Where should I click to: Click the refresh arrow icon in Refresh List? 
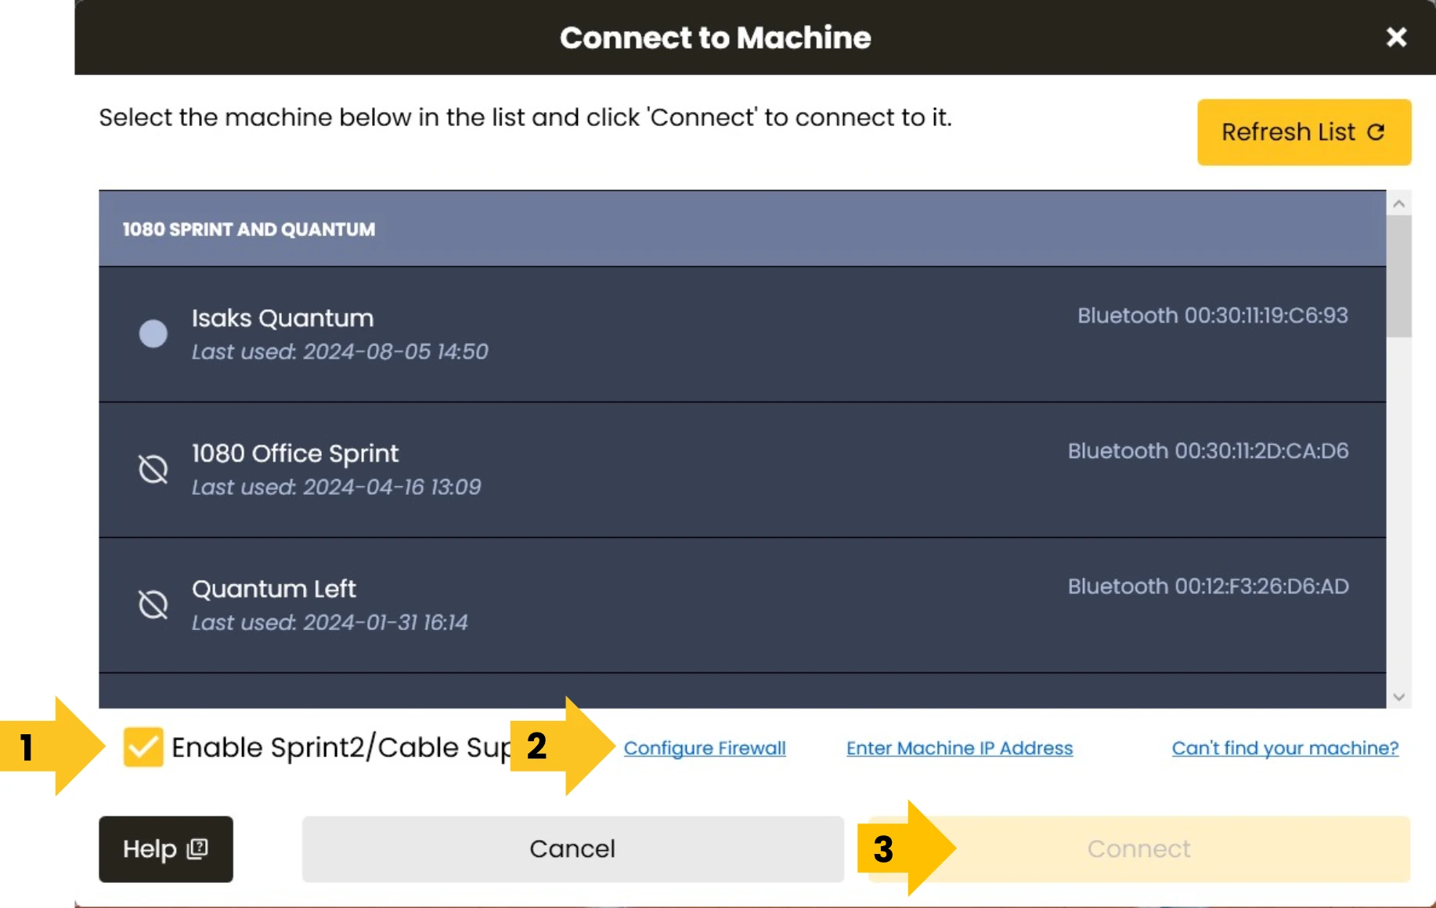click(x=1376, y=132)
